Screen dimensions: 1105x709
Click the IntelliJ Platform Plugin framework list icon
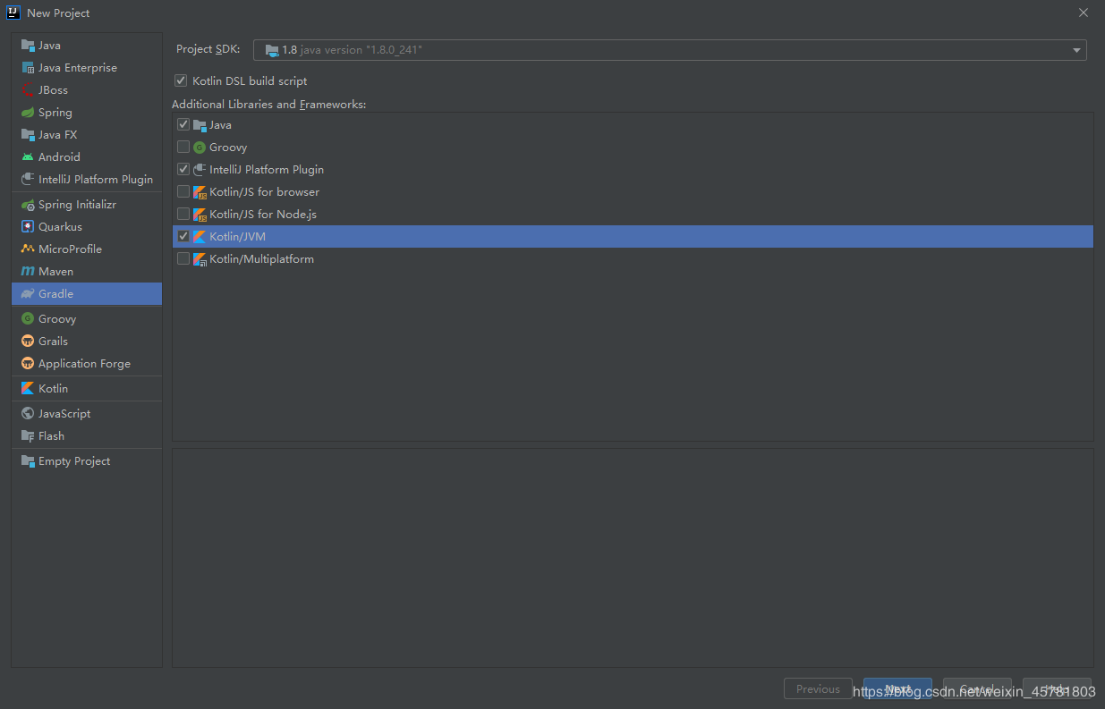[200, 169]
